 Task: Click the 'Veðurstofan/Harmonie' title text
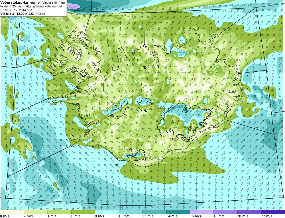pos(19,3)
